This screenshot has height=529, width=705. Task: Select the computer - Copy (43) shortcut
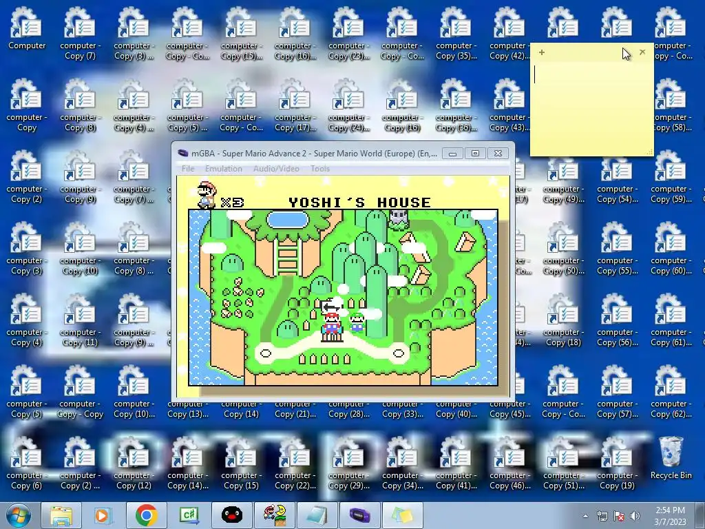(x=509, y=105)
